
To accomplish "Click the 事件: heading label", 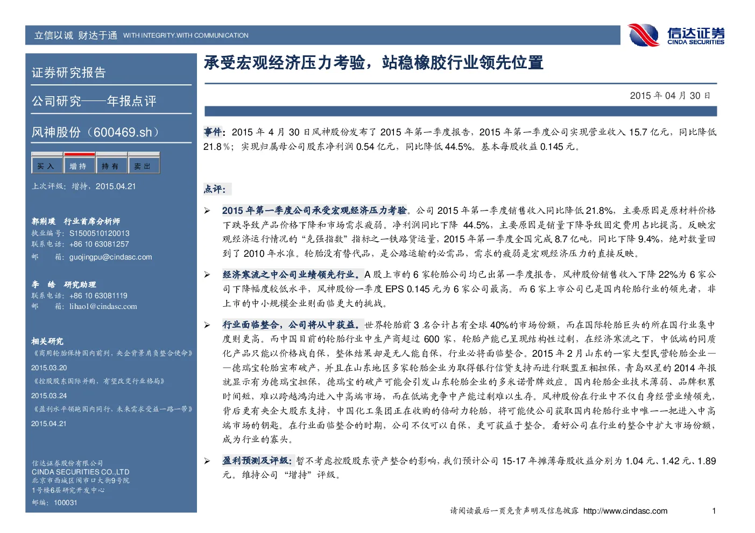I will click(214, 132).
